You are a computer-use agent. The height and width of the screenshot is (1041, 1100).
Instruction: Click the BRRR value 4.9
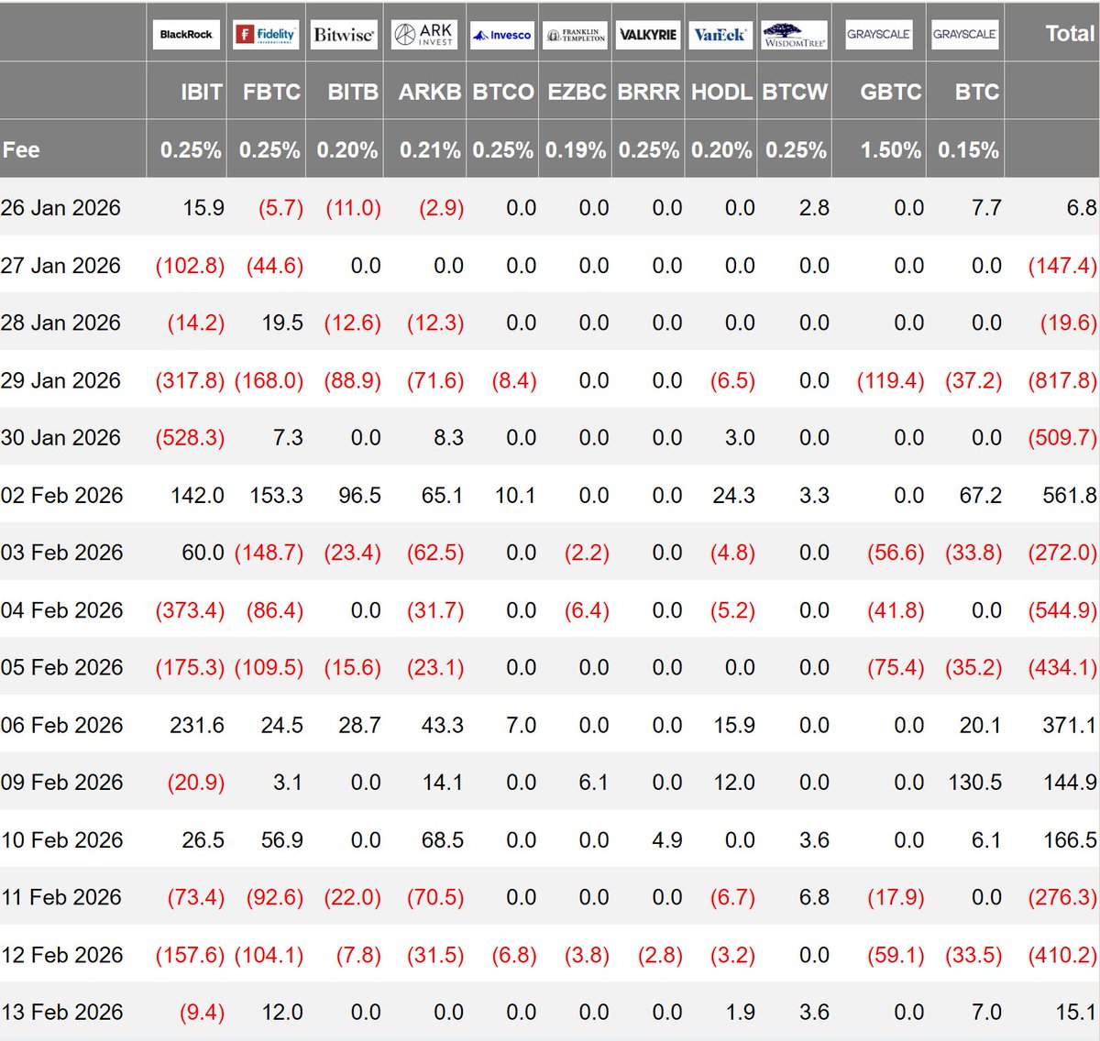coord(667,840)
